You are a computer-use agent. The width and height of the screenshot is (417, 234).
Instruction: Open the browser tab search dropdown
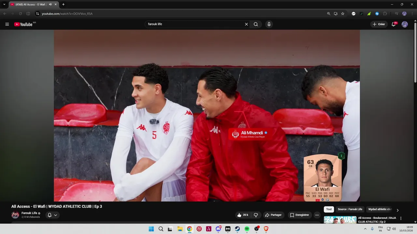(4, 4)
